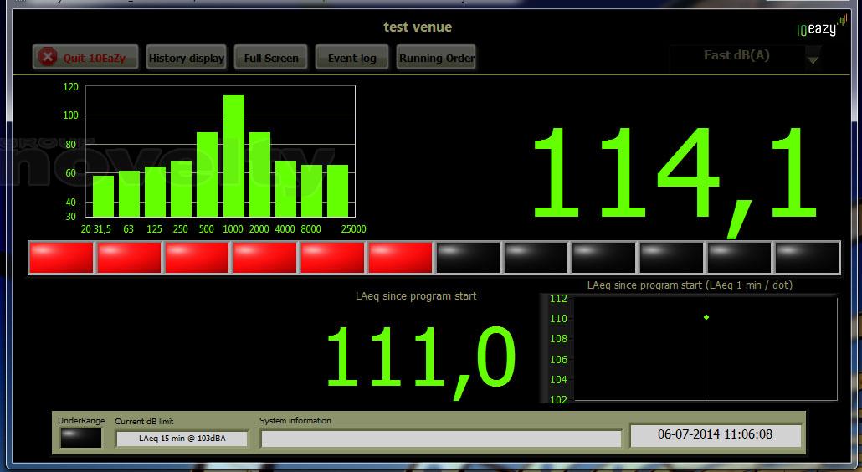Click the first red level meter segment
Image resolution: width=862 pixels, height=472 pixels.
pos(61,258)
